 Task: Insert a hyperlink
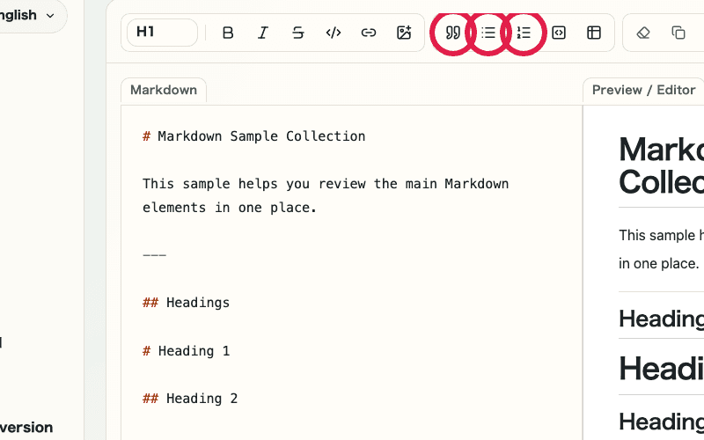[x=369, y=33]
